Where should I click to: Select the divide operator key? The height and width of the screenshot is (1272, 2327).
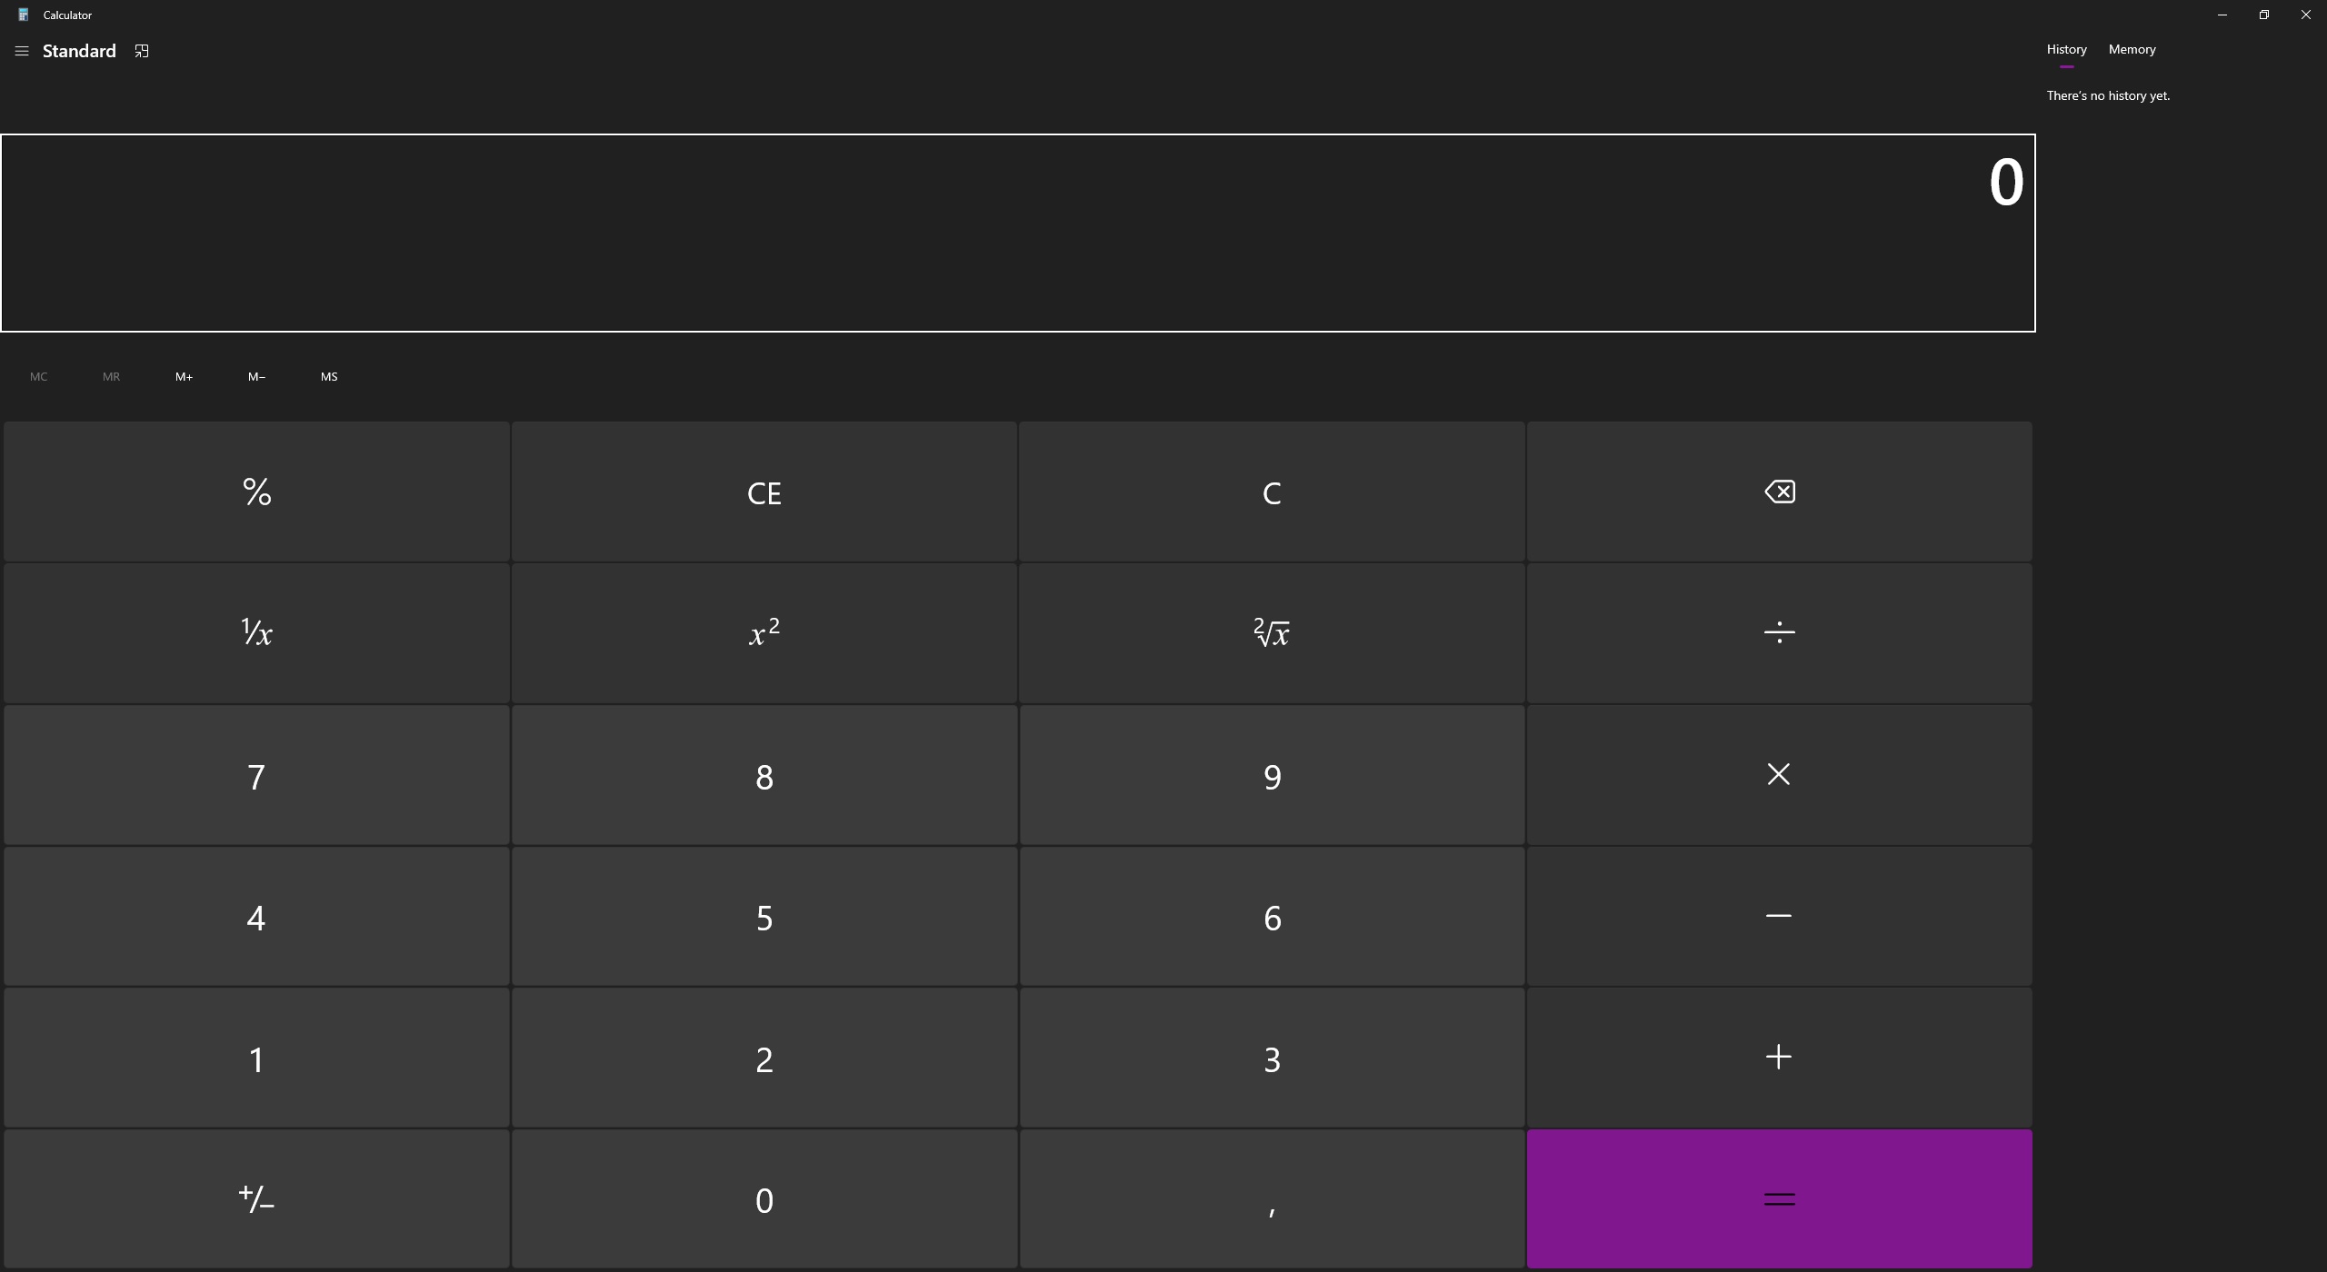[x=1779, y=632]
